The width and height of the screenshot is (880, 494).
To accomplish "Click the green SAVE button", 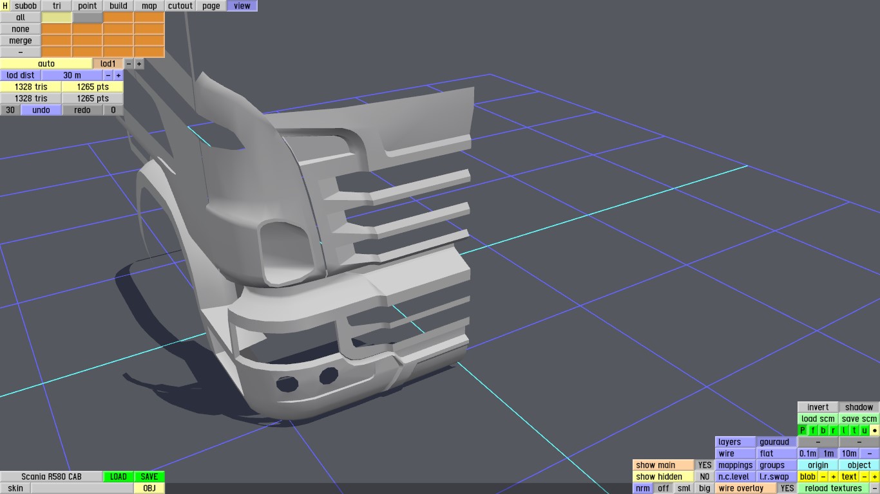I will [149, 477].
